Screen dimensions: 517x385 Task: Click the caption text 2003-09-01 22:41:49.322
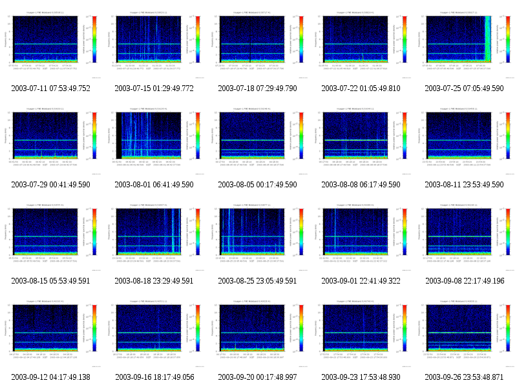tap(361, 281)
